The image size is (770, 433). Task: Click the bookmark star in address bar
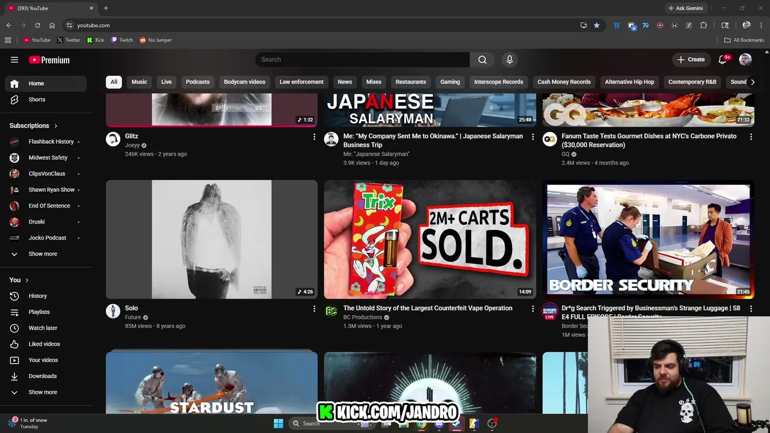[x=597, y=25]
